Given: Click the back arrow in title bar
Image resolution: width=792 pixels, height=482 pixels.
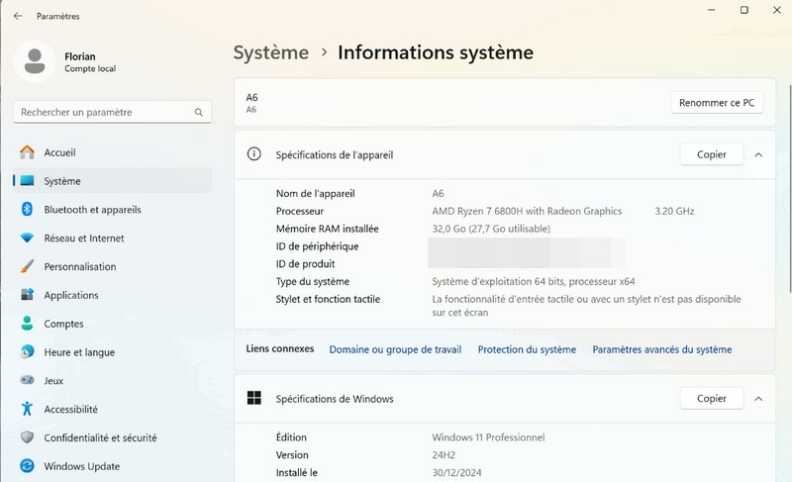Looking at the screenshot, I should click(18, 16).
